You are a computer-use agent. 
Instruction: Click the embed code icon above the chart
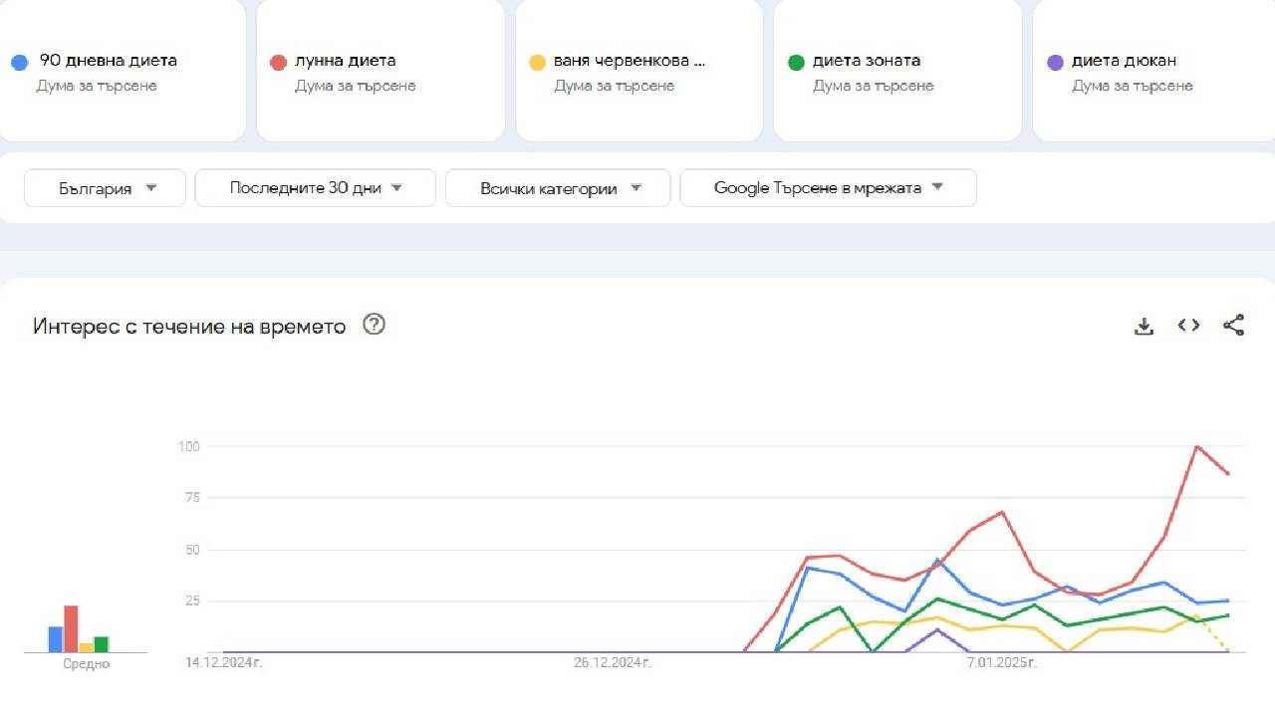1188,325
